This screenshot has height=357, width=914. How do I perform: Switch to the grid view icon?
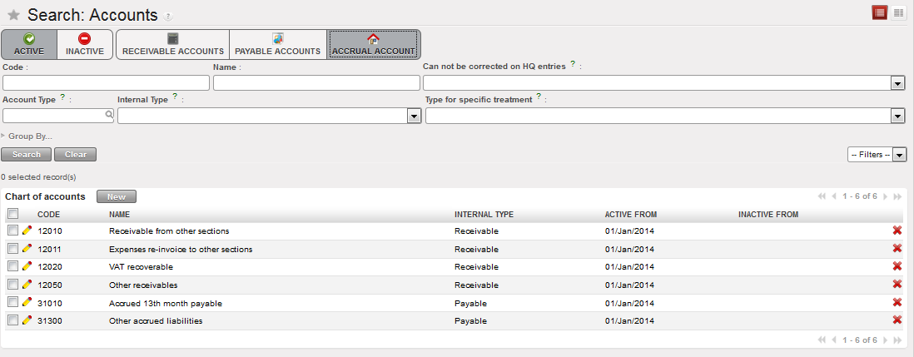pos(899,12)
